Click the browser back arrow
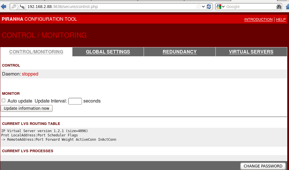Image resolution: width=289 pixels, height=170 pixels. tap(3, 7)
